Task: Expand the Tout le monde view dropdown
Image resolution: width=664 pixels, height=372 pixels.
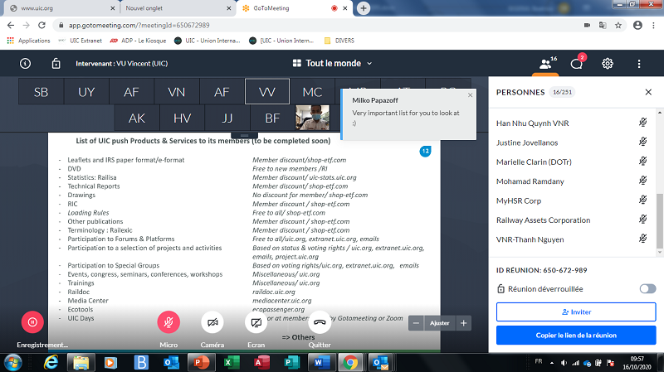Action: [333, 64]
